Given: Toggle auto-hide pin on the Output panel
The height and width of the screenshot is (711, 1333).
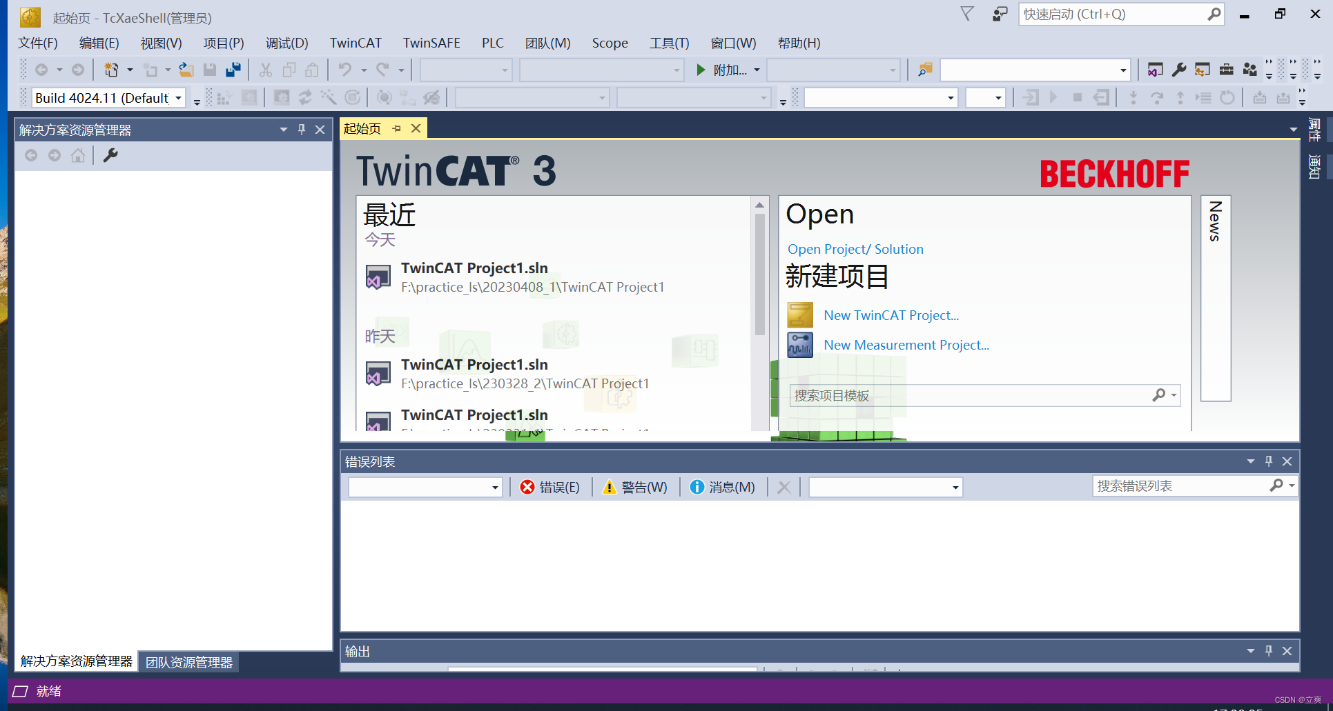Looking at the screenshot, I should [1268, 650].
